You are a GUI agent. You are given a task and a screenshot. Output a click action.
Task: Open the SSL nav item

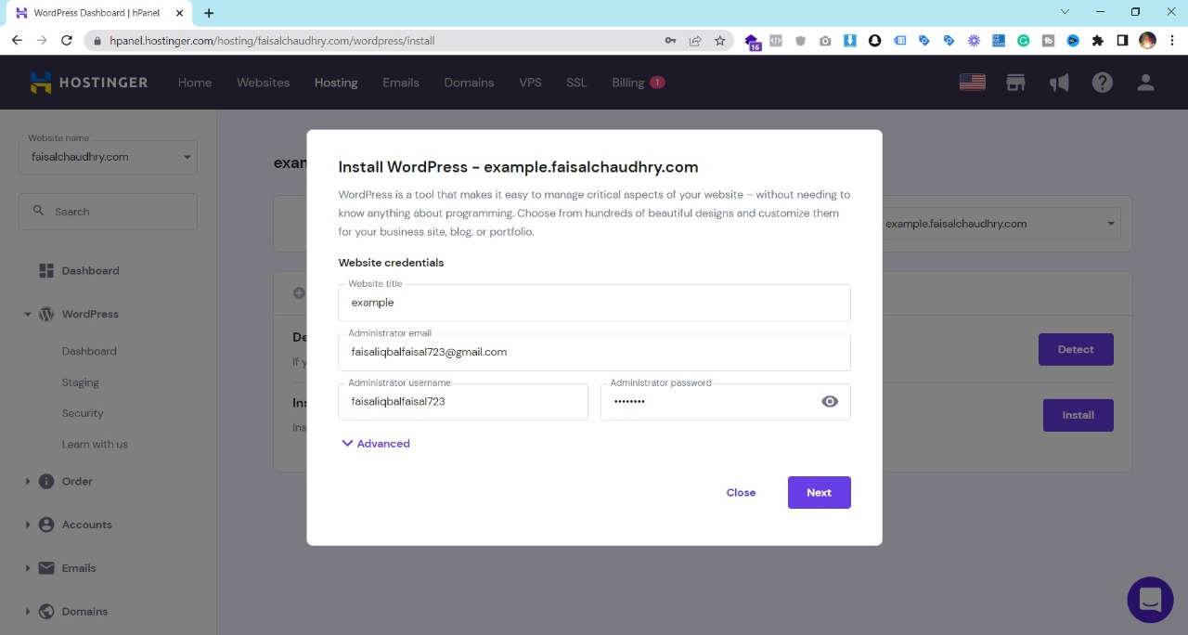click(x=576, y=83)
